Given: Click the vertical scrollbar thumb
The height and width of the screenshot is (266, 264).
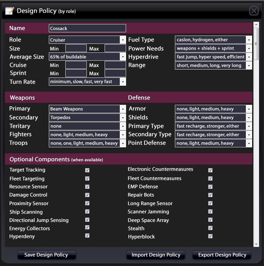Looking at the screenshot, I should (x=256, y=44).
